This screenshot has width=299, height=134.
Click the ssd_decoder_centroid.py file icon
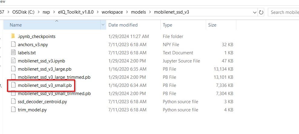pyautogui.click(x=13, y=101)
